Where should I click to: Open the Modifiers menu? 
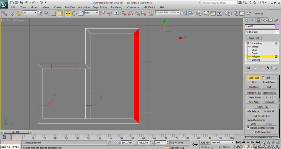tap(70, 7)
